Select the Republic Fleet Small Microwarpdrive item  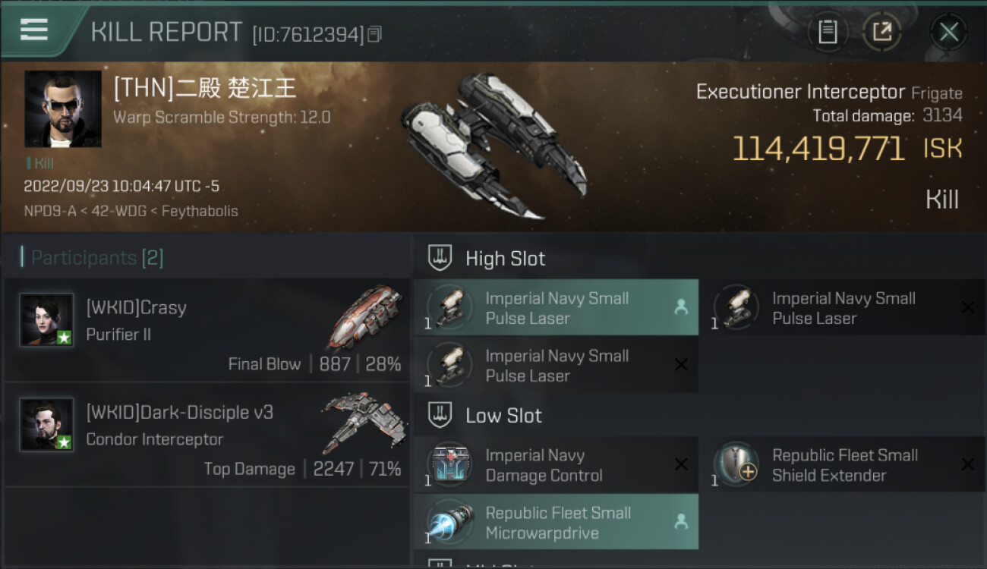tap(556, 522)
